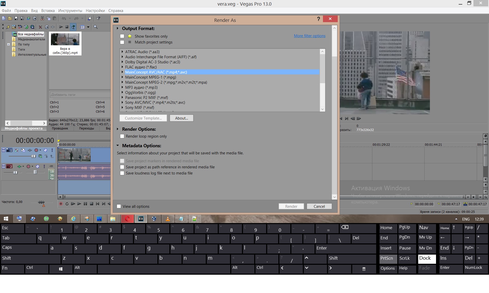
Task: Click audio track 2 volume slider
Action: pyautogui.click(x=15, y=172)
